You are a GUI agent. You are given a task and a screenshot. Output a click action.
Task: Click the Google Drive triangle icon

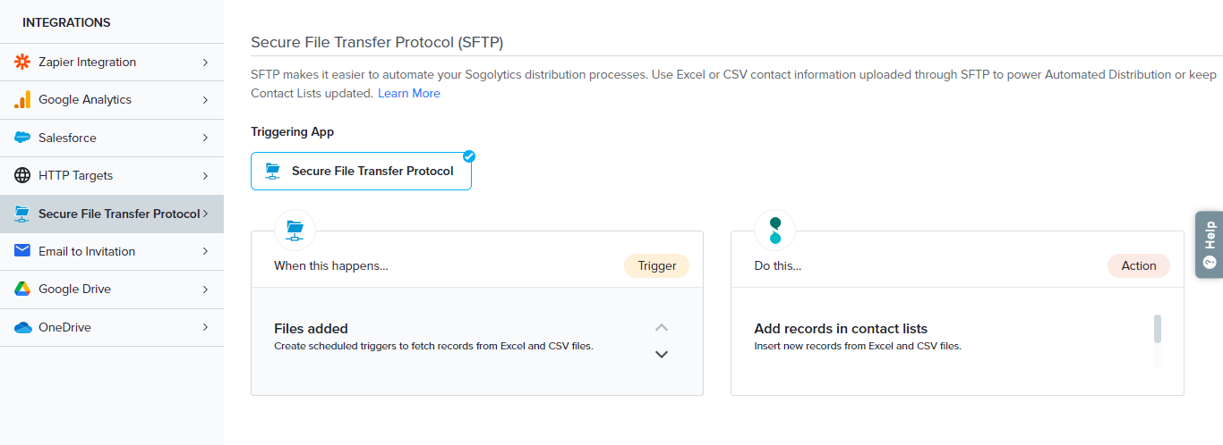click(22, 289)
